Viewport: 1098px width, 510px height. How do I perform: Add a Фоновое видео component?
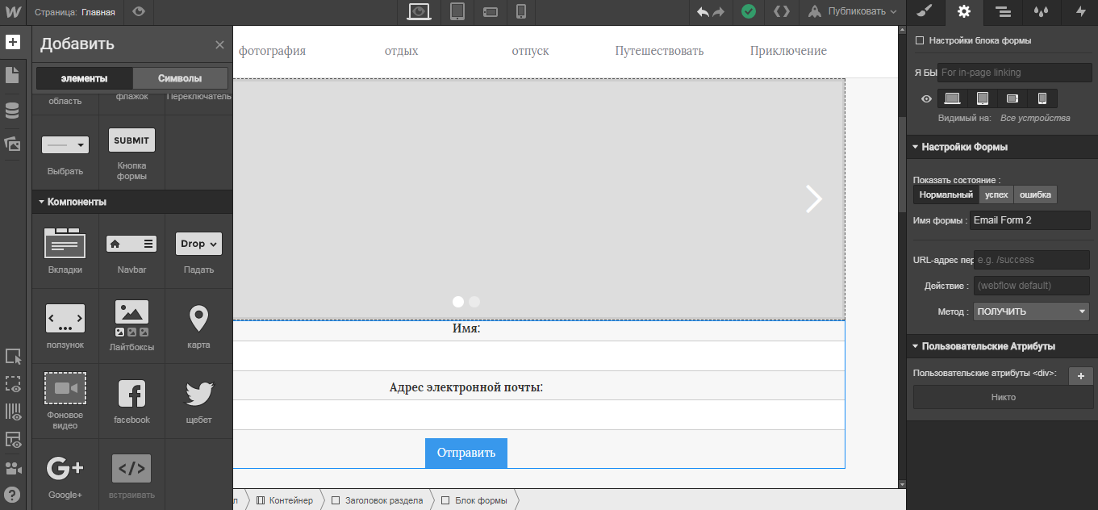[x=65, y=401]
